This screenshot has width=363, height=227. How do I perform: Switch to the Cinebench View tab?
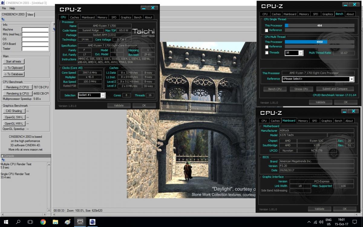coord(31,15)
